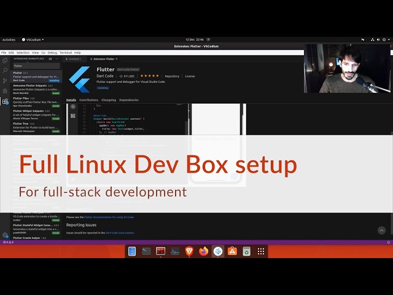Screen dimensions: 393x295
Task: Install Flutter Stateful Widget Generator extension
Action: click(56, 233)
